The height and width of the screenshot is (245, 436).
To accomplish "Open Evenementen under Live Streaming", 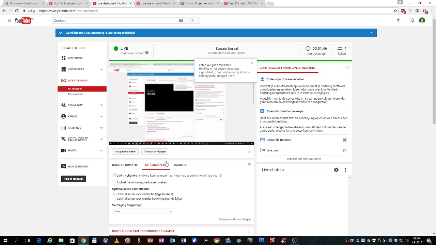I will pos(75,94).
